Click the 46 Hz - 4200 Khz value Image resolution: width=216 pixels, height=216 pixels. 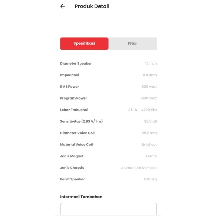pyautogui.click(x=142, y=110)
